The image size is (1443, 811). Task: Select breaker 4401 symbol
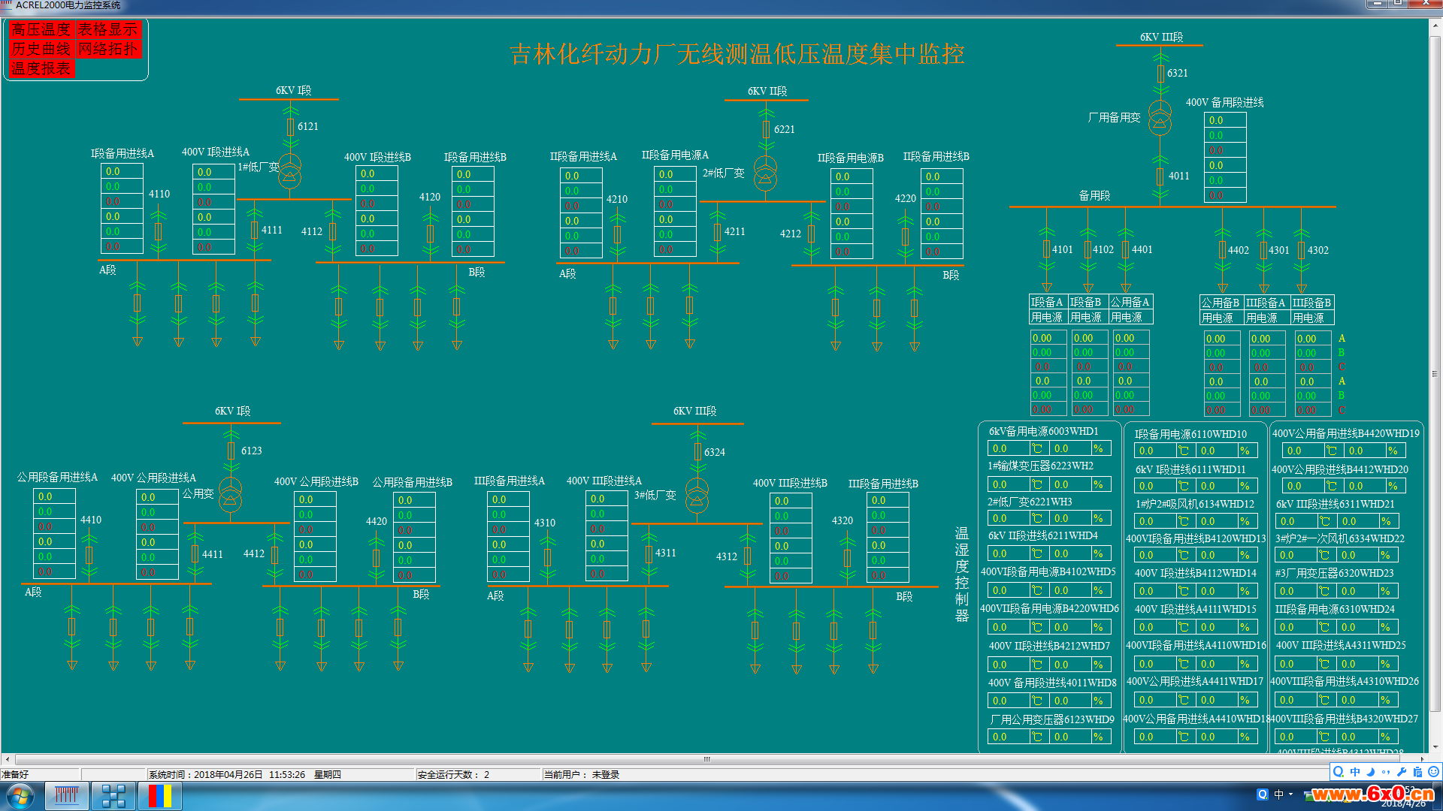tap(1125, 249)
